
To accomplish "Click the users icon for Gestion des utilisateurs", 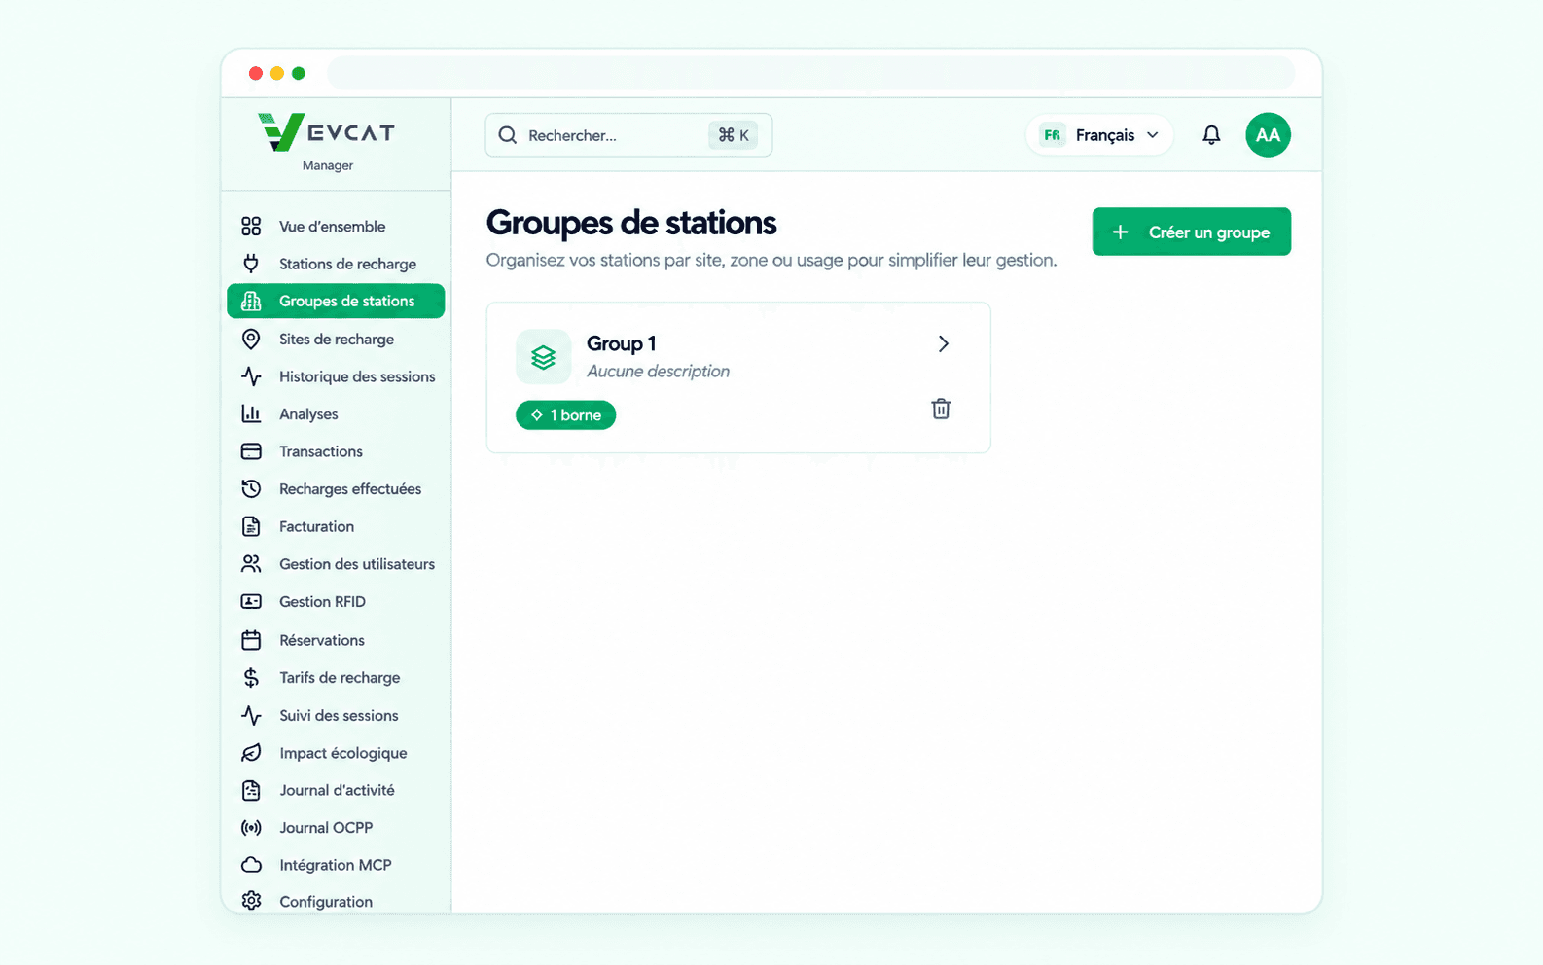I will [x=251, y=564].
